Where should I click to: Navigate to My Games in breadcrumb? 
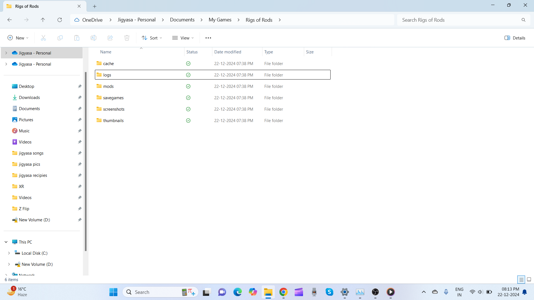click(x=220, y=20)
